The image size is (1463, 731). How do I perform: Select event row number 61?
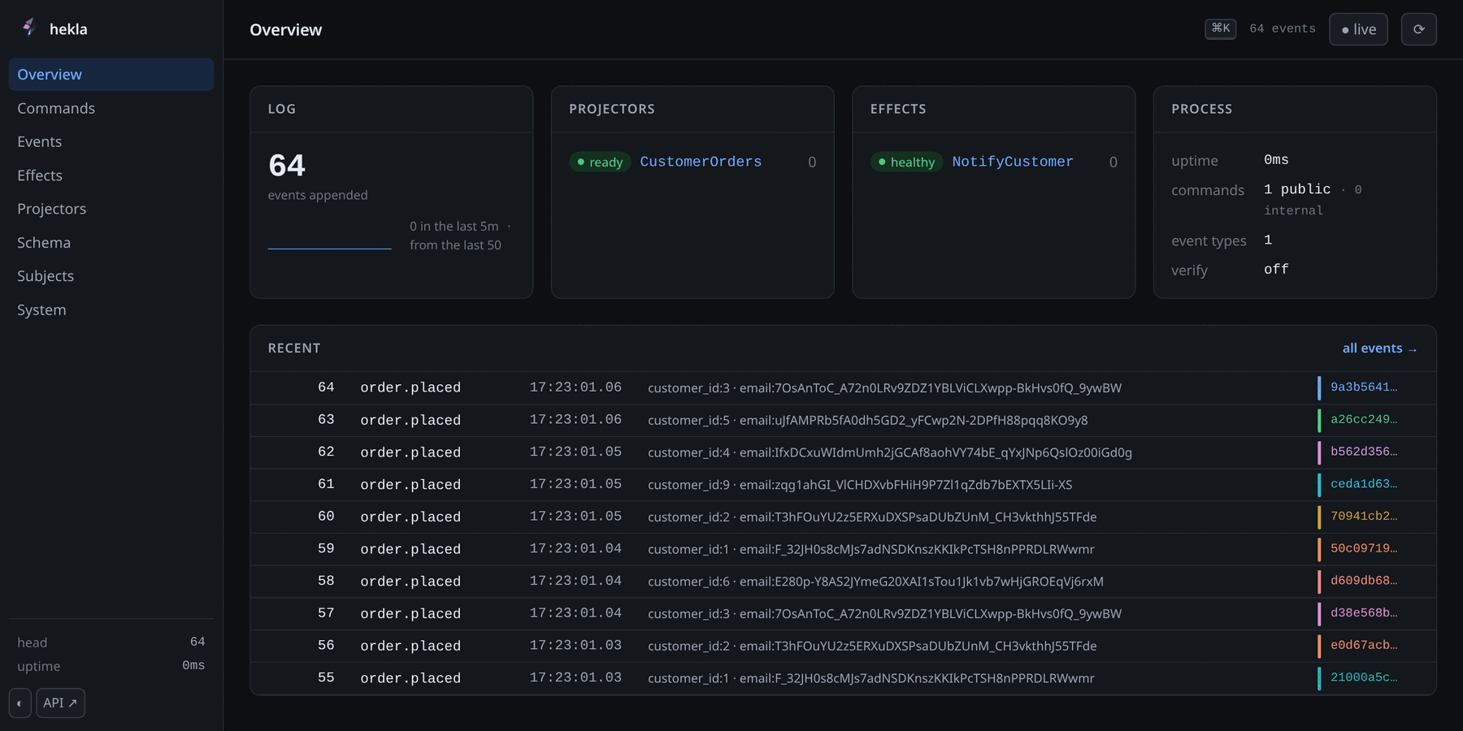(x=843, y=484)
